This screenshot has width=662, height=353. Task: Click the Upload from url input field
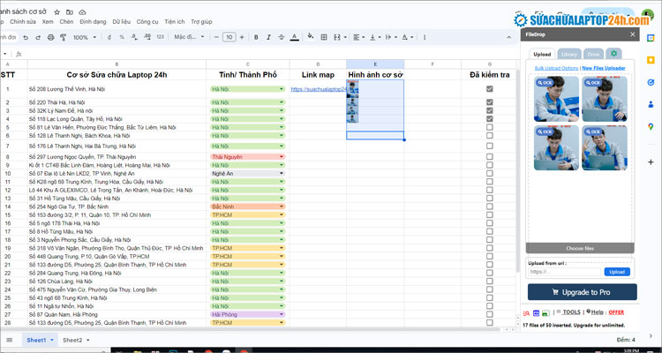click(x=563, y=272)
